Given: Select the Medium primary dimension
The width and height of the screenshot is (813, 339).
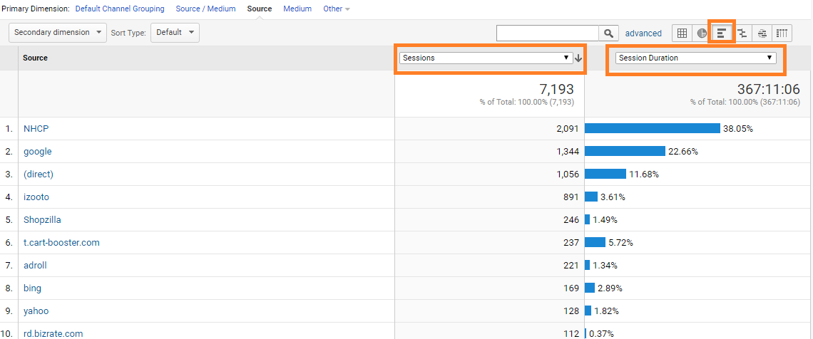Looking at the screenshot, I should pos(297,9).
